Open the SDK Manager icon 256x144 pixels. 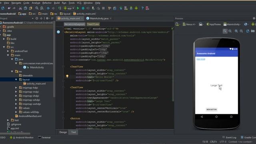(x=131, y=8)
